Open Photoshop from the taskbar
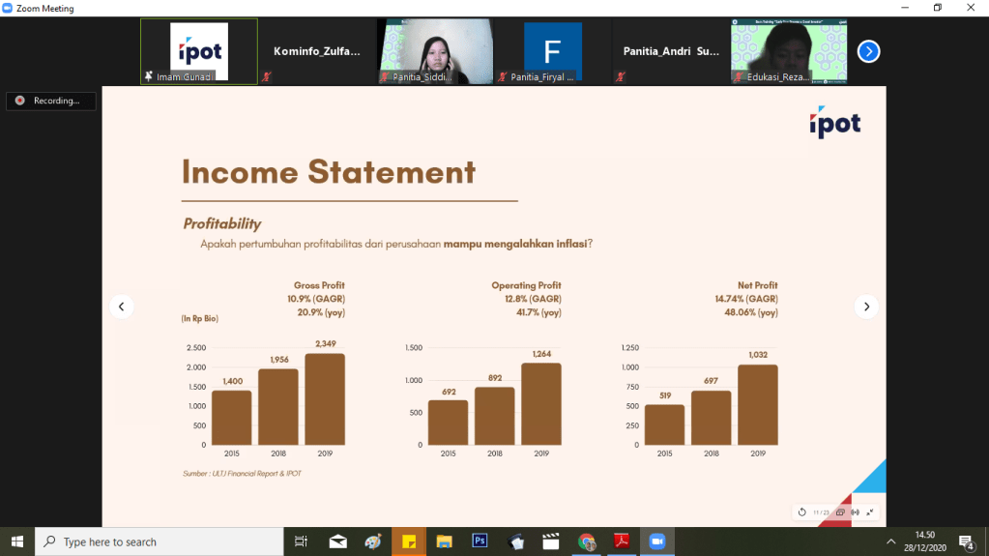Viewport: 989px width, 556px height. pos(479,541)
